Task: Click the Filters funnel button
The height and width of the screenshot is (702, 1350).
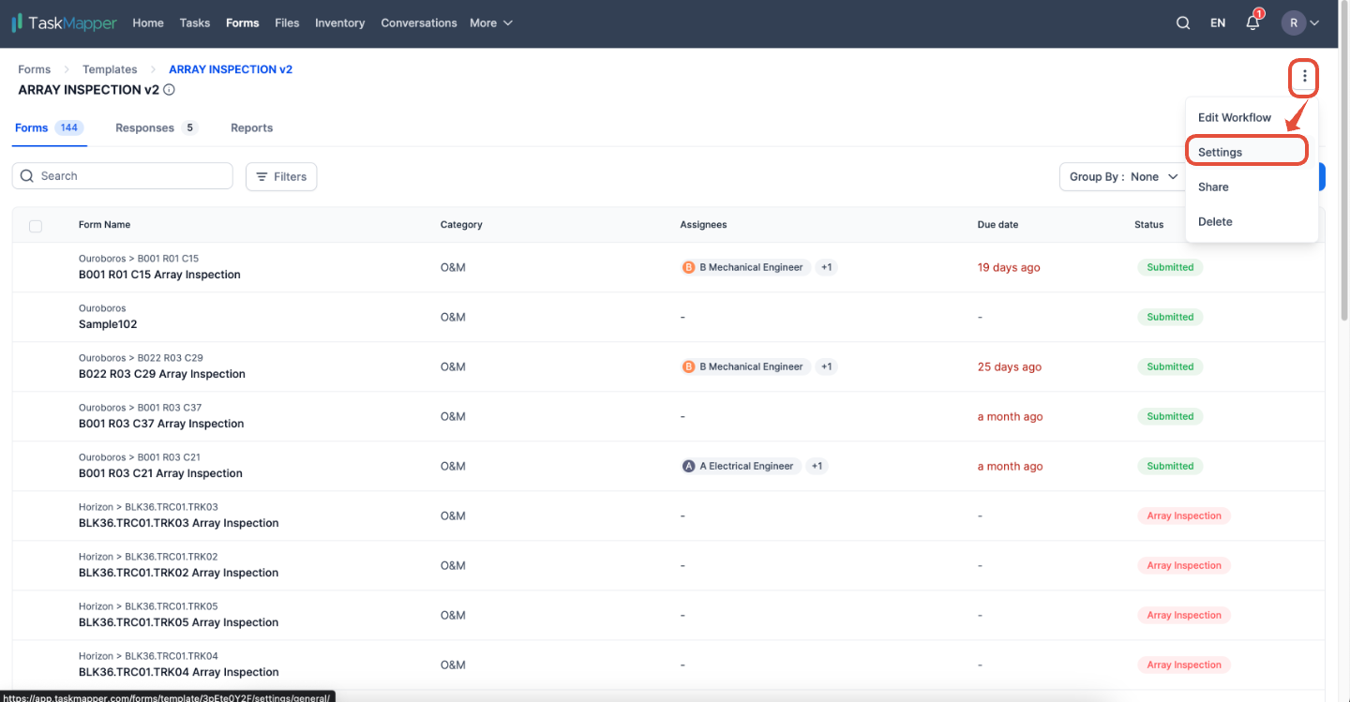Action: pyautogui.click(x=281, y=176)
